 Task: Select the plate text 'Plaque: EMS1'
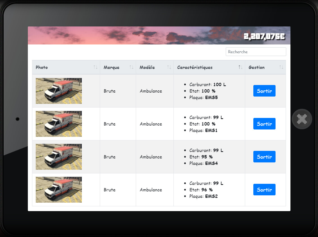203,130
